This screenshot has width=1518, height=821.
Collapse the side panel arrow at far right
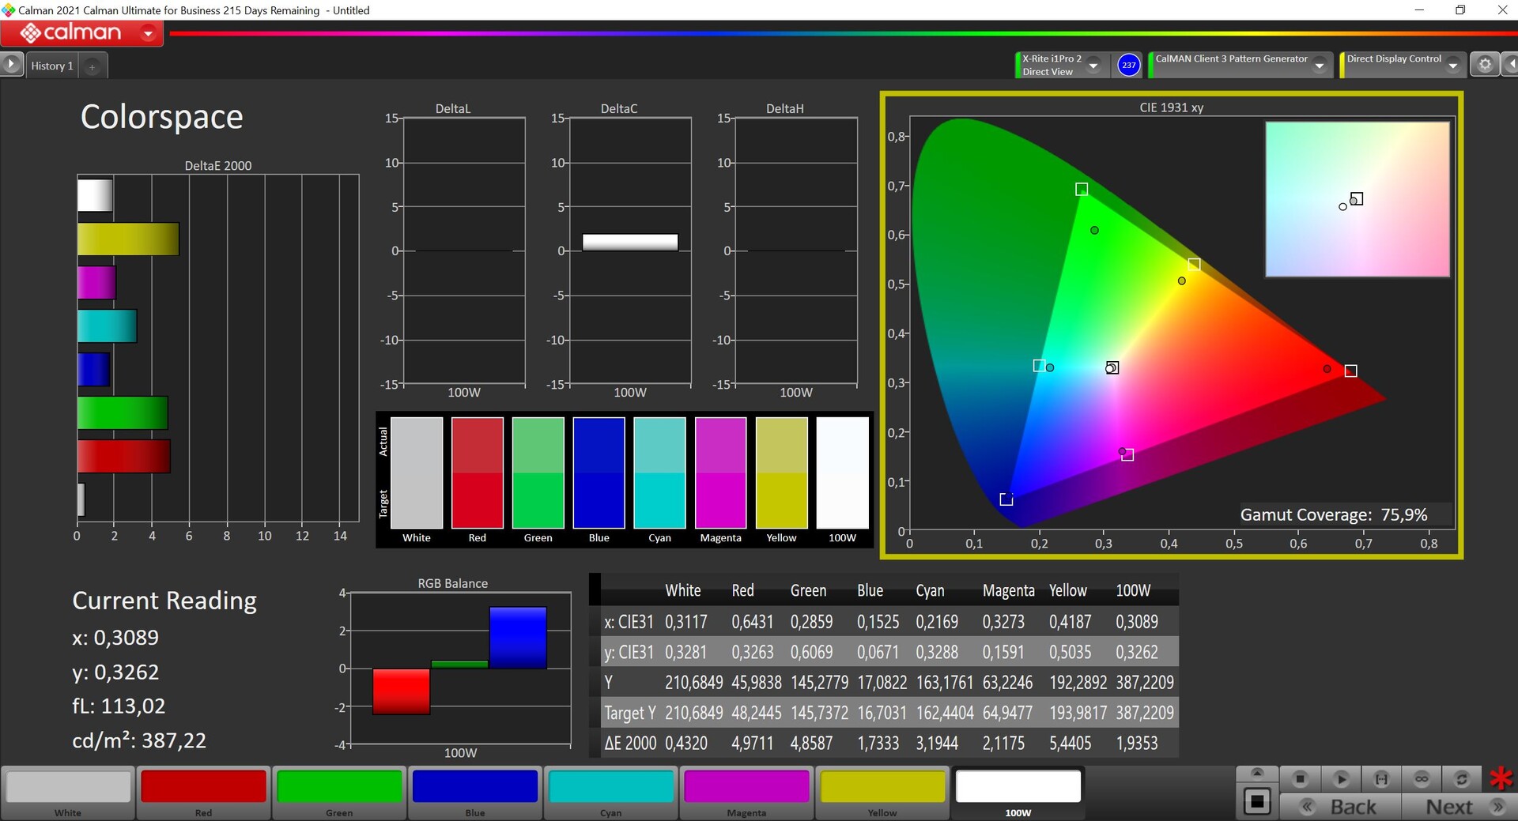[1510, 65]
